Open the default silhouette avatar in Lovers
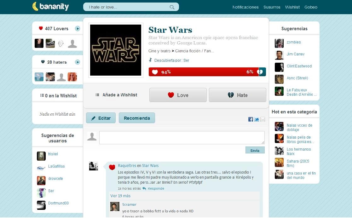The width and height of the screenshot is (352, 218). pos(72,43)
